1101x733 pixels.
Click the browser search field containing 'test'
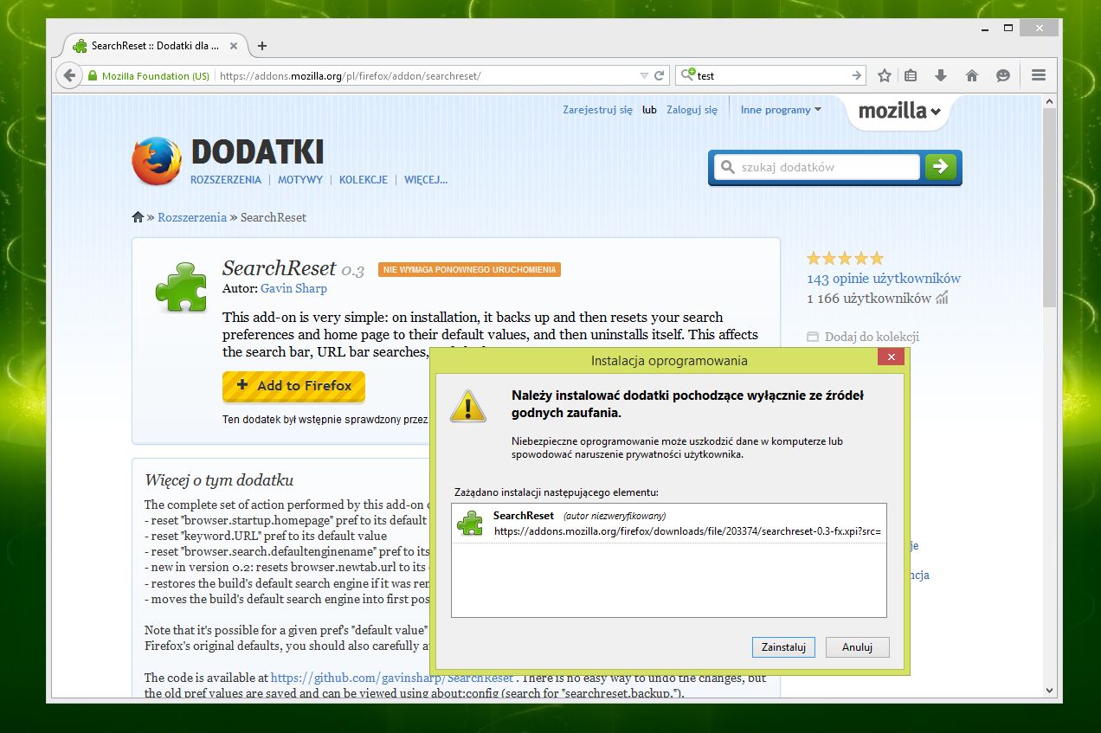point(772,76)
